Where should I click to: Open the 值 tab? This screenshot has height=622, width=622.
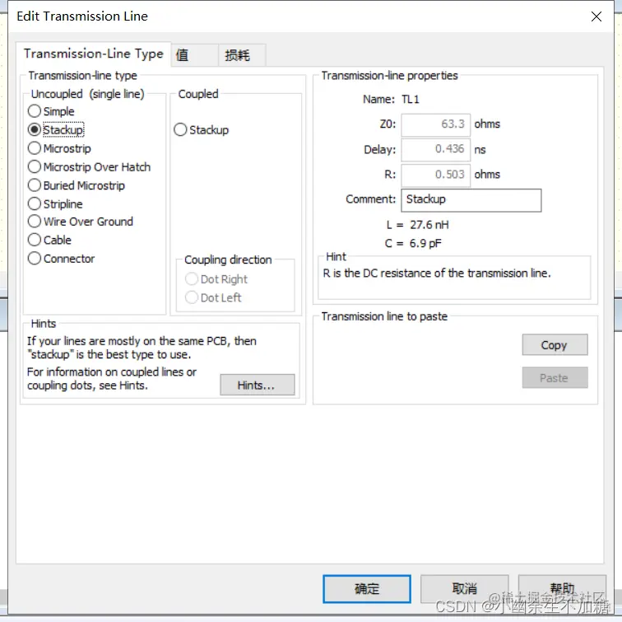click(x=194, y=55)
